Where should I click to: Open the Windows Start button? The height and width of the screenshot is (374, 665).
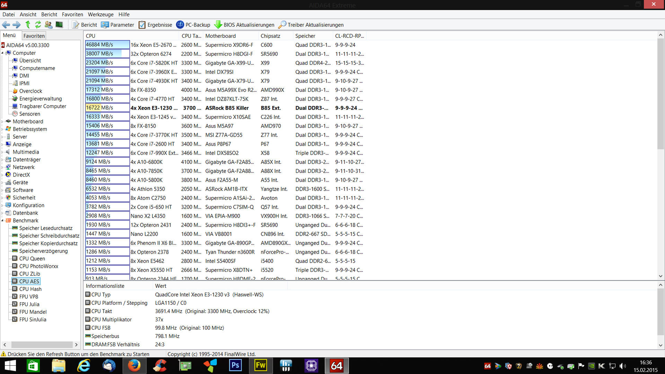click(10, 366)
